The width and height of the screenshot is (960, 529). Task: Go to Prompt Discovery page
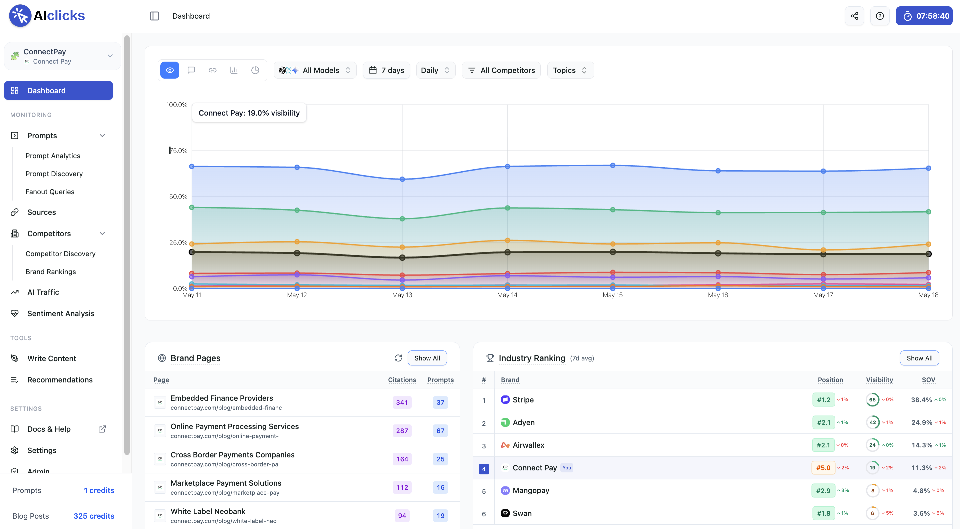tap(54, 174)
